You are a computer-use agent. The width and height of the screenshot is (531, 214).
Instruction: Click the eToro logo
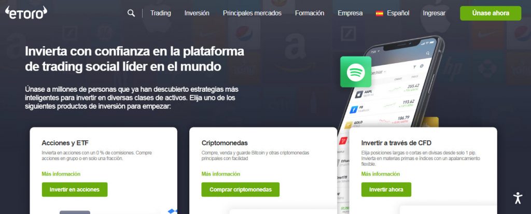26,12
